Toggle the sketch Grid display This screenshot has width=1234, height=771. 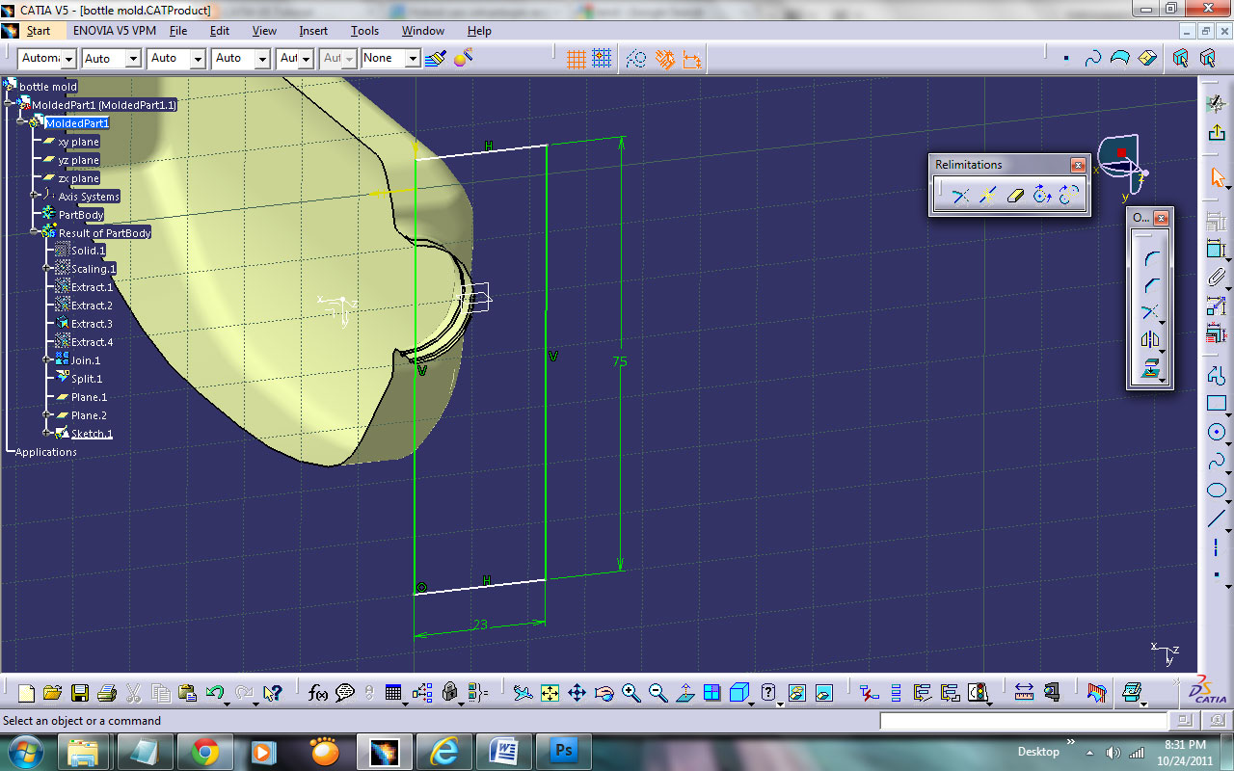click(576, 58)
